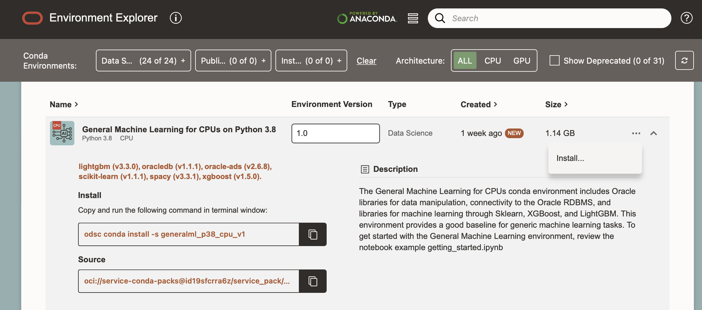The height and width of the screenshot is (310, 702).
Task: Collapse the environment details chevron
Action: point(654,133)
